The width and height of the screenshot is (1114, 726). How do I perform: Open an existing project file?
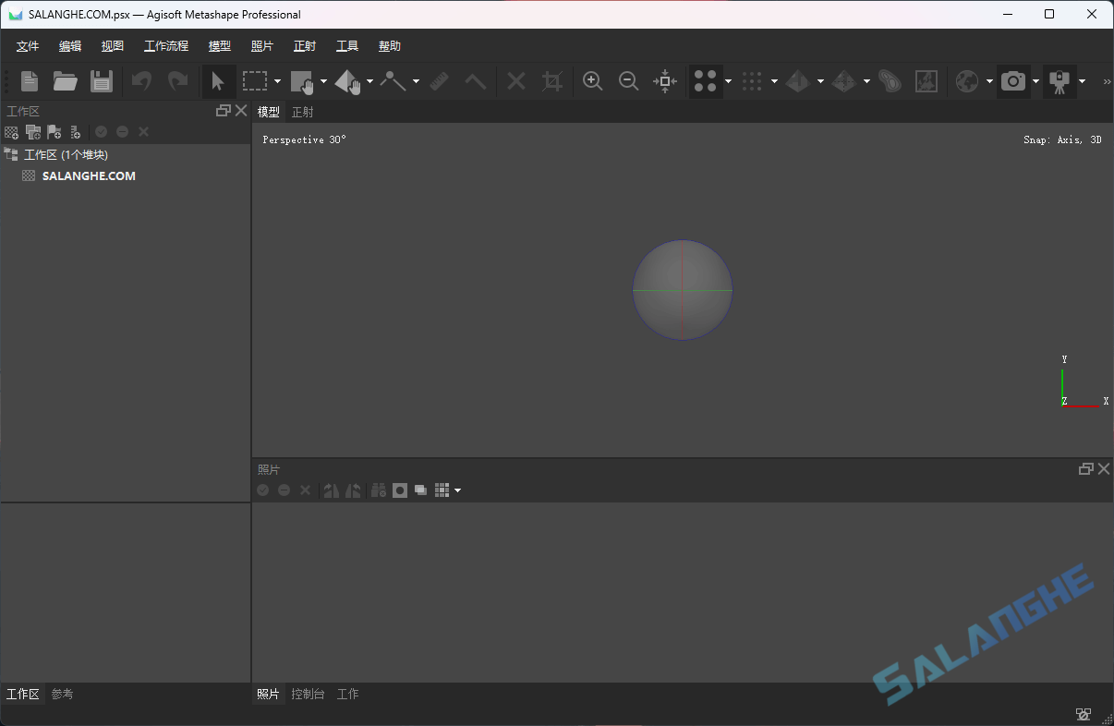(65, 81)
